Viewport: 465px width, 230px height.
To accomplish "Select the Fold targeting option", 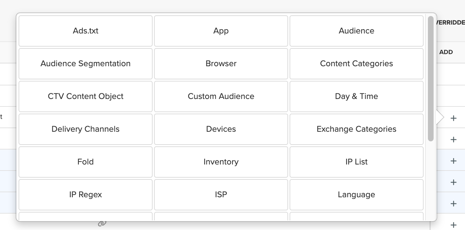I will (86, 162).
